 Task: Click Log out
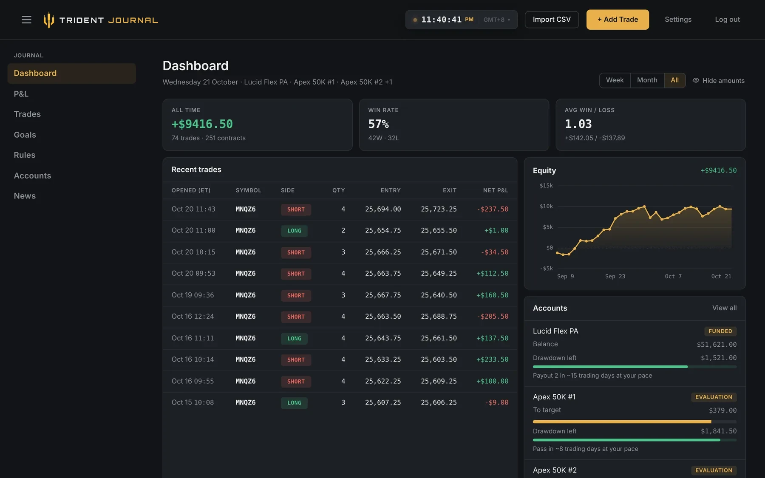tap(727, 20)
